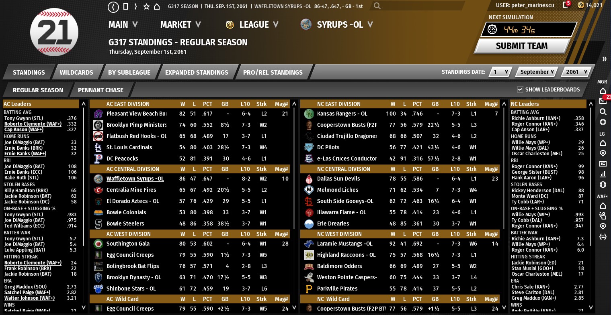Go to the home screen icon
The width and height of the screenshot is (611, 315).
pyautogui.click(x=157, y=7)
